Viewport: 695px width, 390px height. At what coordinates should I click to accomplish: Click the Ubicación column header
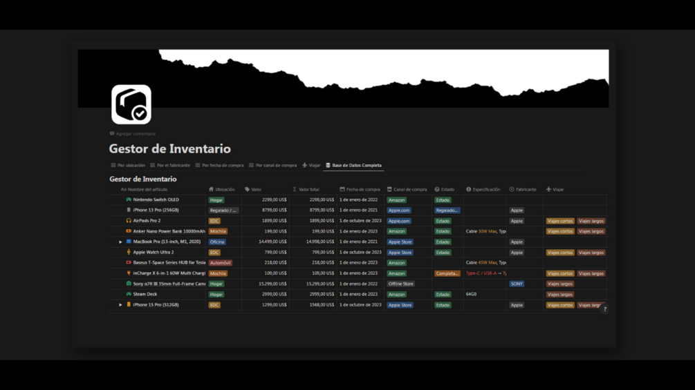tap(221, 189)
